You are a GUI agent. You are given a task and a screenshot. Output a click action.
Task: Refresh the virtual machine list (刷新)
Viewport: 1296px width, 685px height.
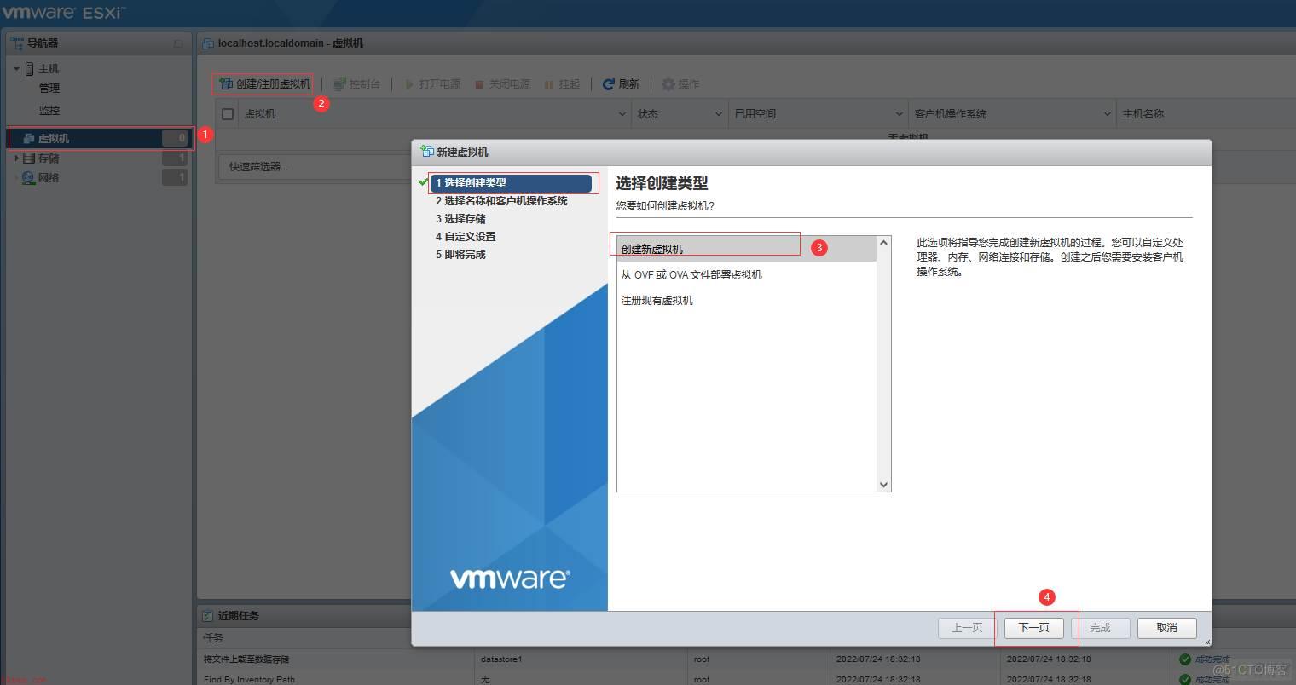(621, 83)
